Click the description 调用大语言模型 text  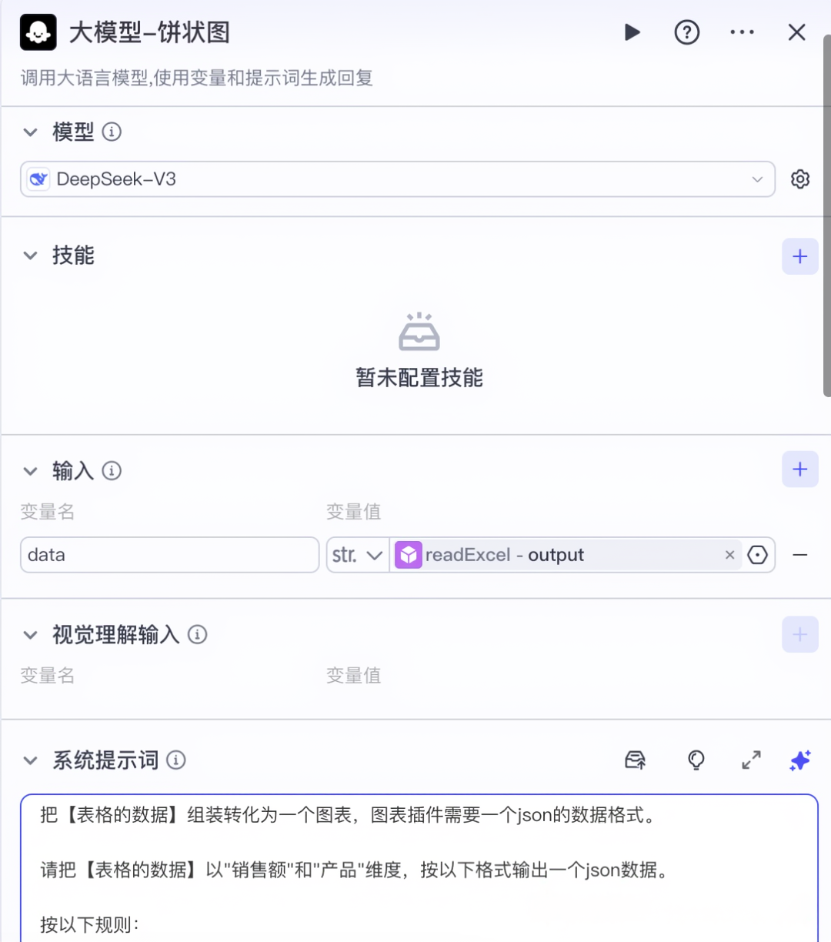(x=196, y=78)
